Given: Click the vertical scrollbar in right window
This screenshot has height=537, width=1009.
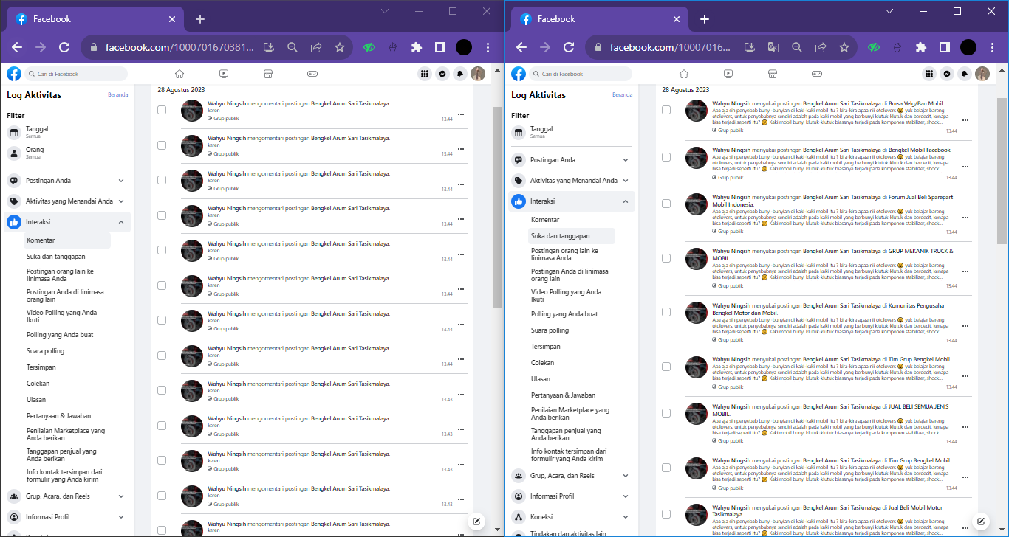Looking at the screenshot, I should pos(1002,170).
